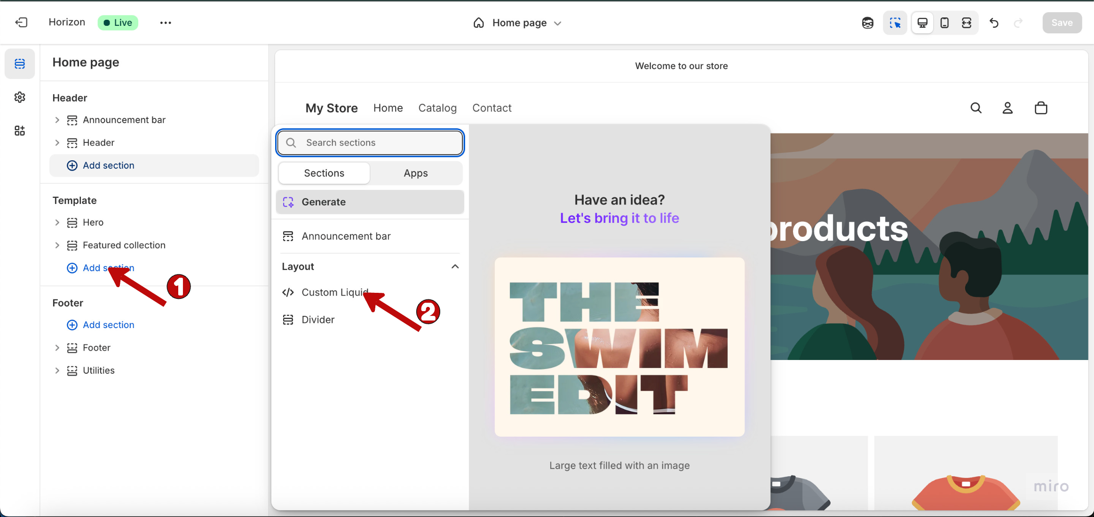Click the Save button
This screenshot has width=1094, height=517.
pyautogui.click(x=1062, y=22)
